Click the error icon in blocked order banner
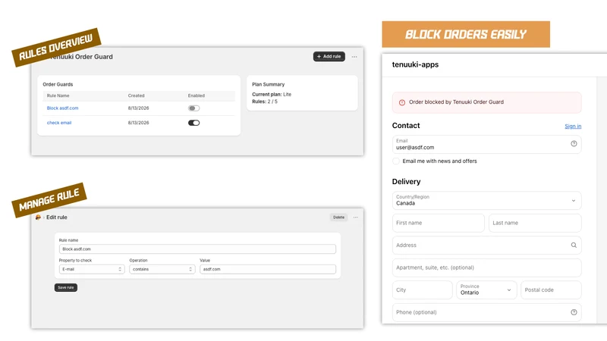The height and width of the screenshot is (341, 607). [x=402, y=102]
